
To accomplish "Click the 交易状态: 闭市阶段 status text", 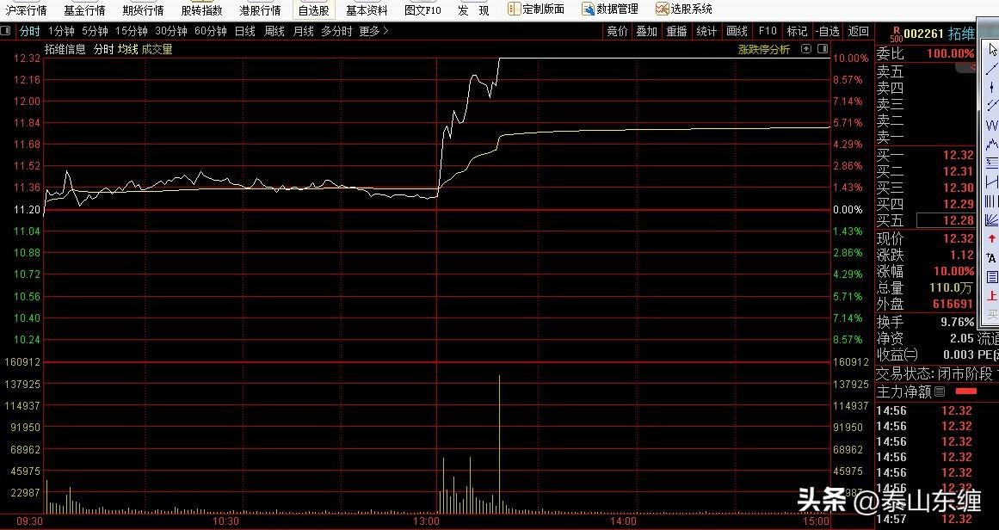I will [x=934, y=374].
